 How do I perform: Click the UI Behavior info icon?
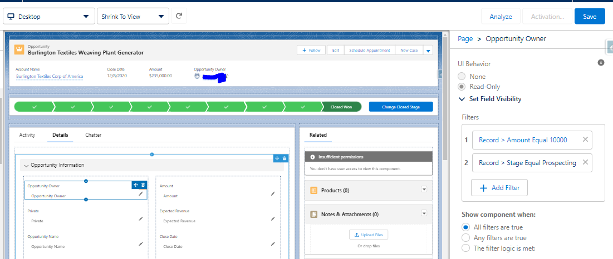tap(601, 63)
